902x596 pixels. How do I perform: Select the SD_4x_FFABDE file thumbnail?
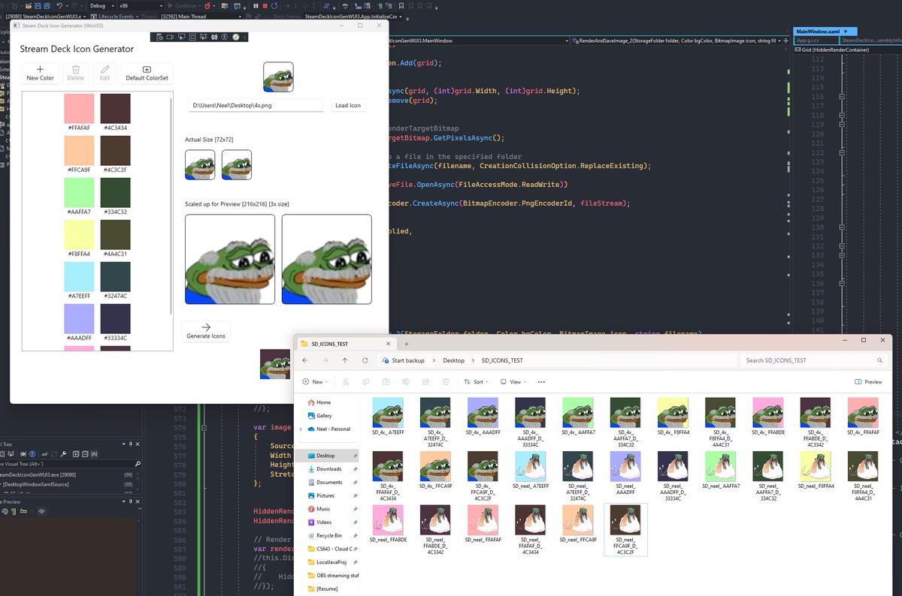[768, 413]
